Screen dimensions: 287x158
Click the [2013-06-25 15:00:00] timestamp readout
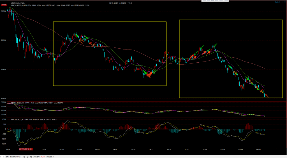pyautogui.click(x=117, y=3)
